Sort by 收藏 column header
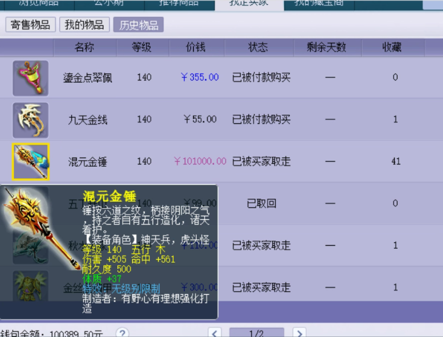Viewport: 443px width, 337px height. [392, 47]
